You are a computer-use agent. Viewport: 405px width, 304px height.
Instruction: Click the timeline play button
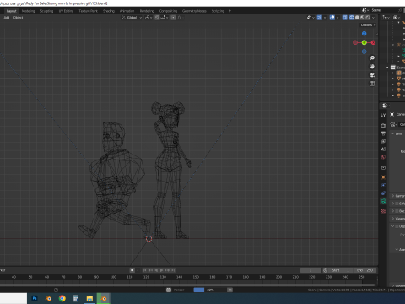pos(162,270)
